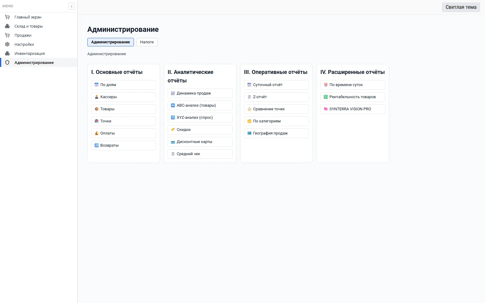485x303 pixels.
Task: Open the Оплаты report
Action: tap(124, 133)
